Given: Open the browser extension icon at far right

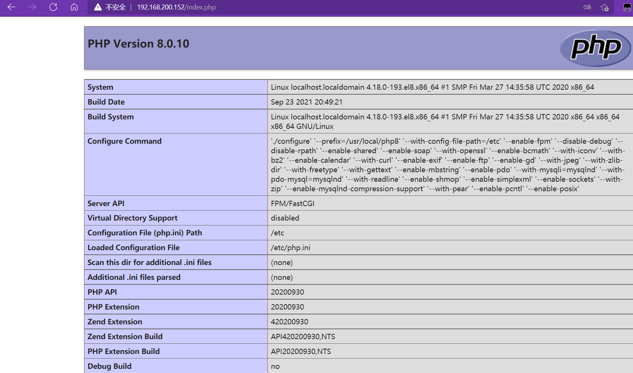Looking at the screenshot, I should (x=627, y=7).
